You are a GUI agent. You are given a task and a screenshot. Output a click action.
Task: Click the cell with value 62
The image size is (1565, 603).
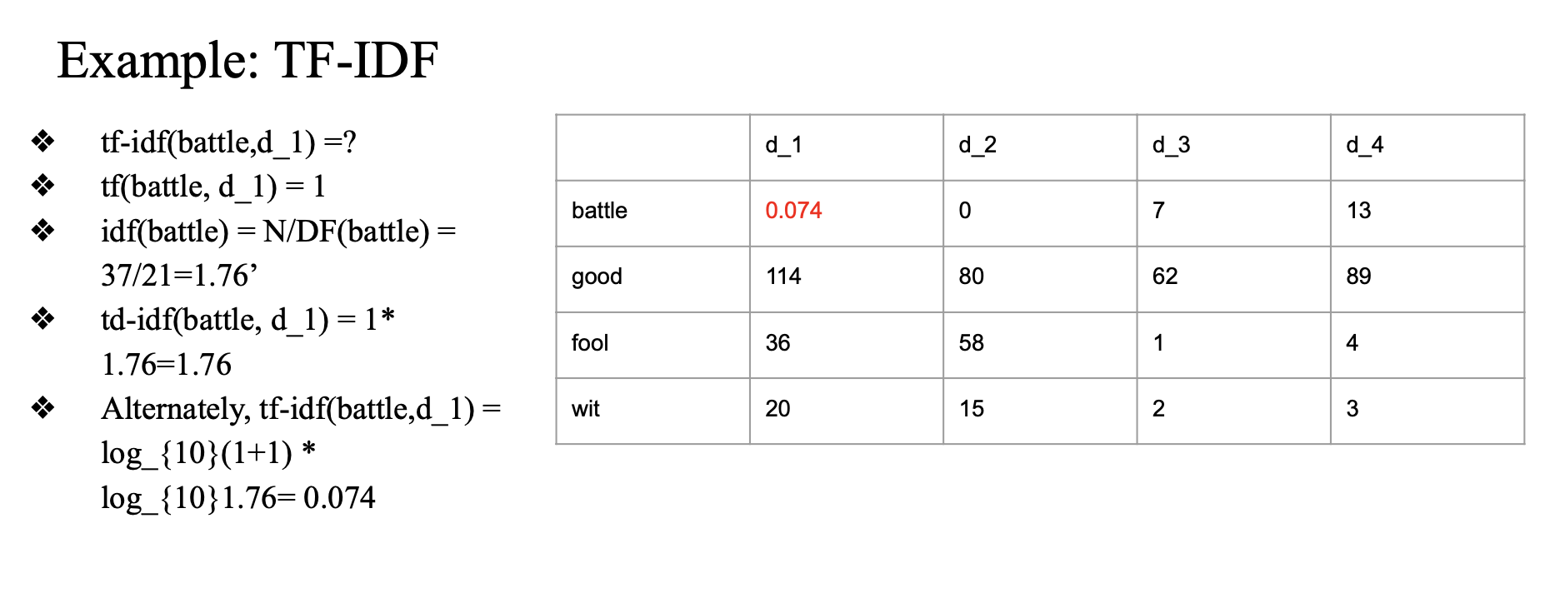(1233, 279)
